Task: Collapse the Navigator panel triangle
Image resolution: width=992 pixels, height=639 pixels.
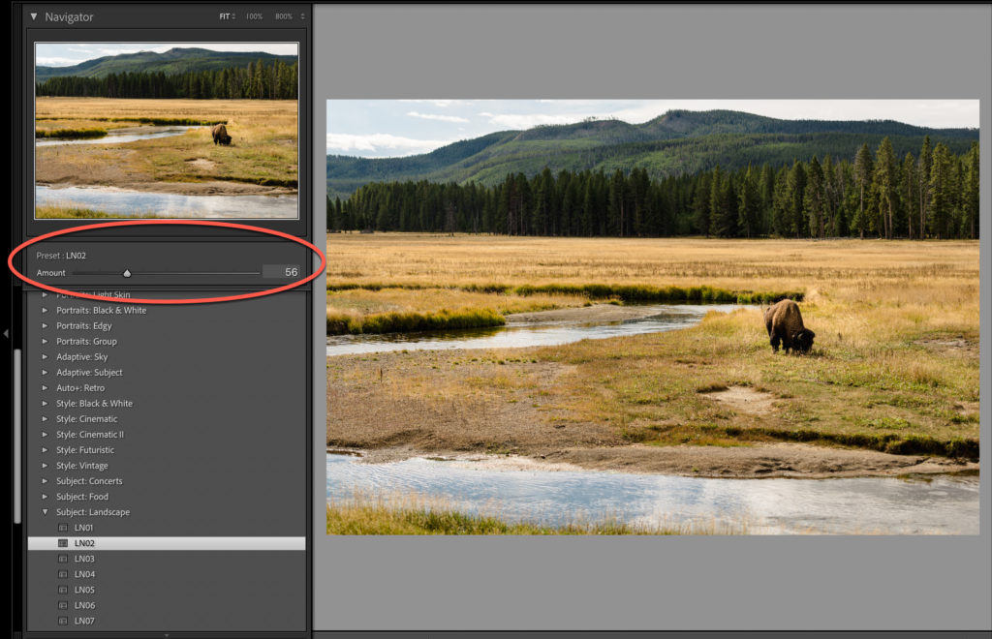Action: click(x=34, y=17)
